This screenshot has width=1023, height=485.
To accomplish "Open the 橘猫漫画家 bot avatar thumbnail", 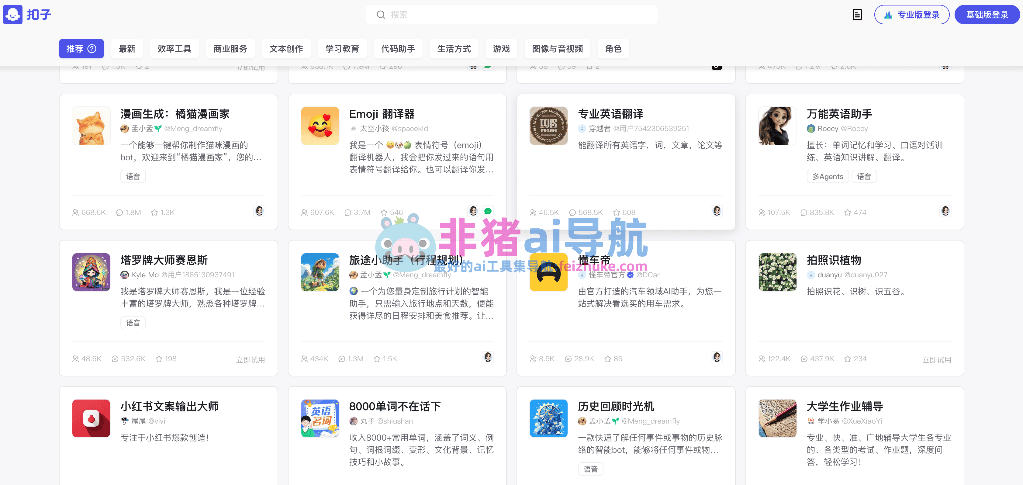I will point(91,126).
